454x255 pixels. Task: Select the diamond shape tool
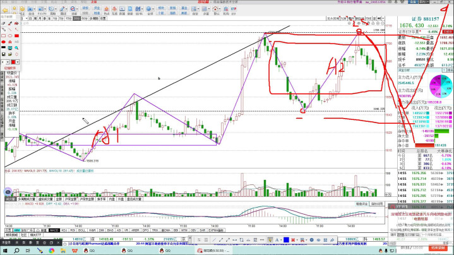click(17, 54)
